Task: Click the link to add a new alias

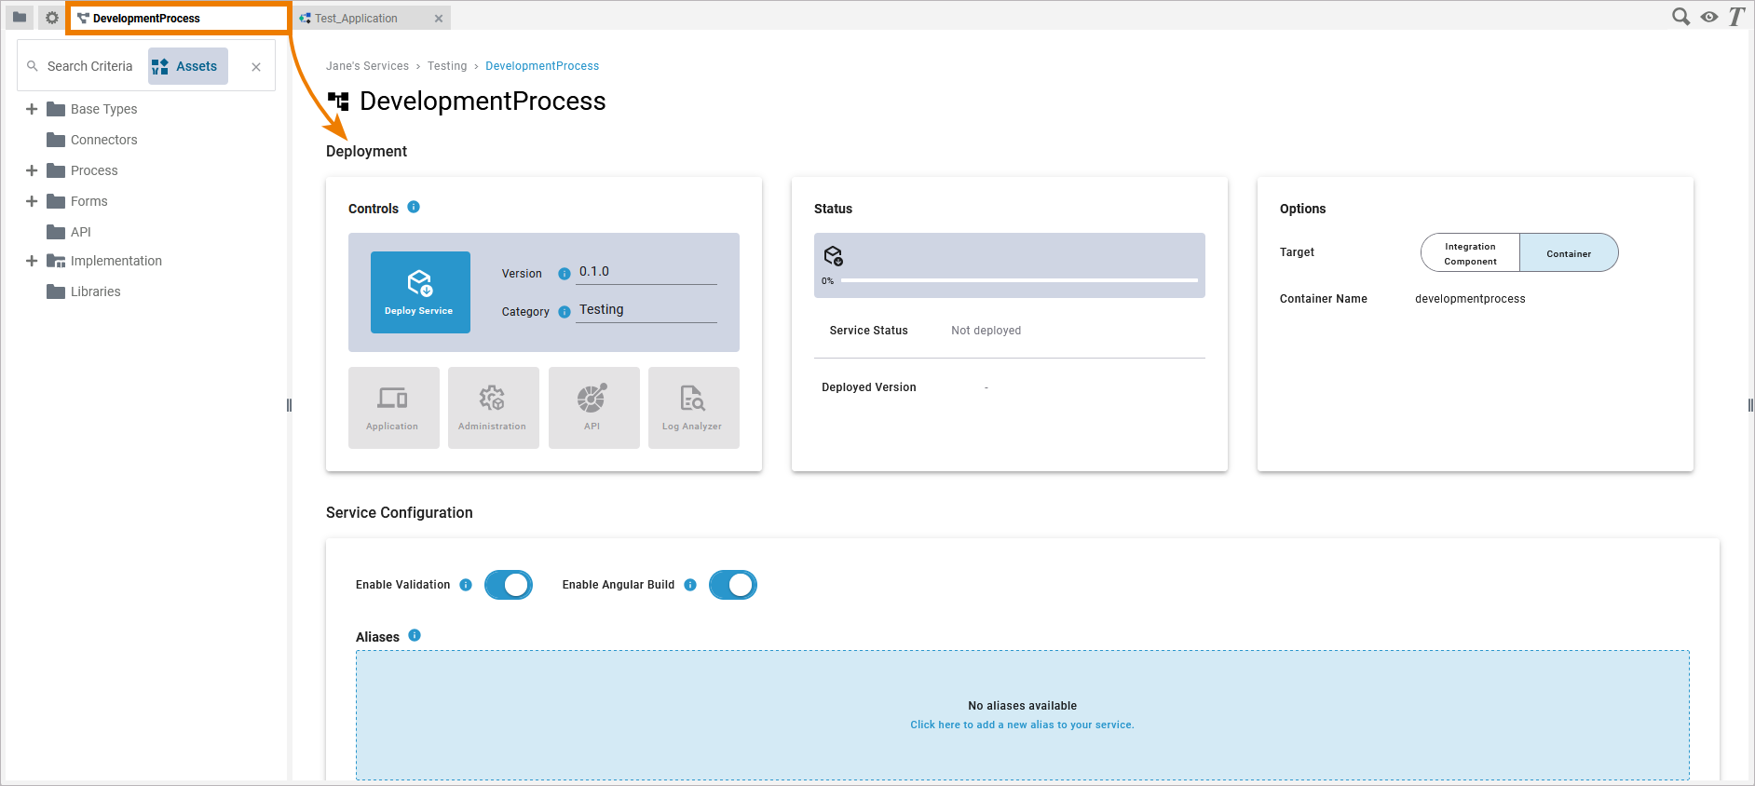Action: (1022, 725)
